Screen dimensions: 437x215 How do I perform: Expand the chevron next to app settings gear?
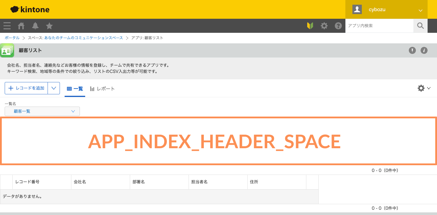(x=428, y=88)
